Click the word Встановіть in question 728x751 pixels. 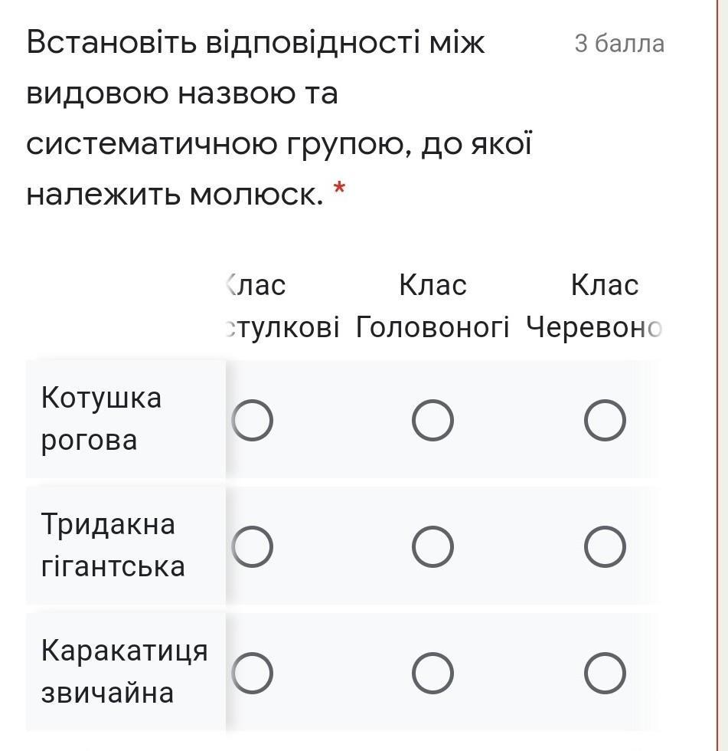[112, 41]
